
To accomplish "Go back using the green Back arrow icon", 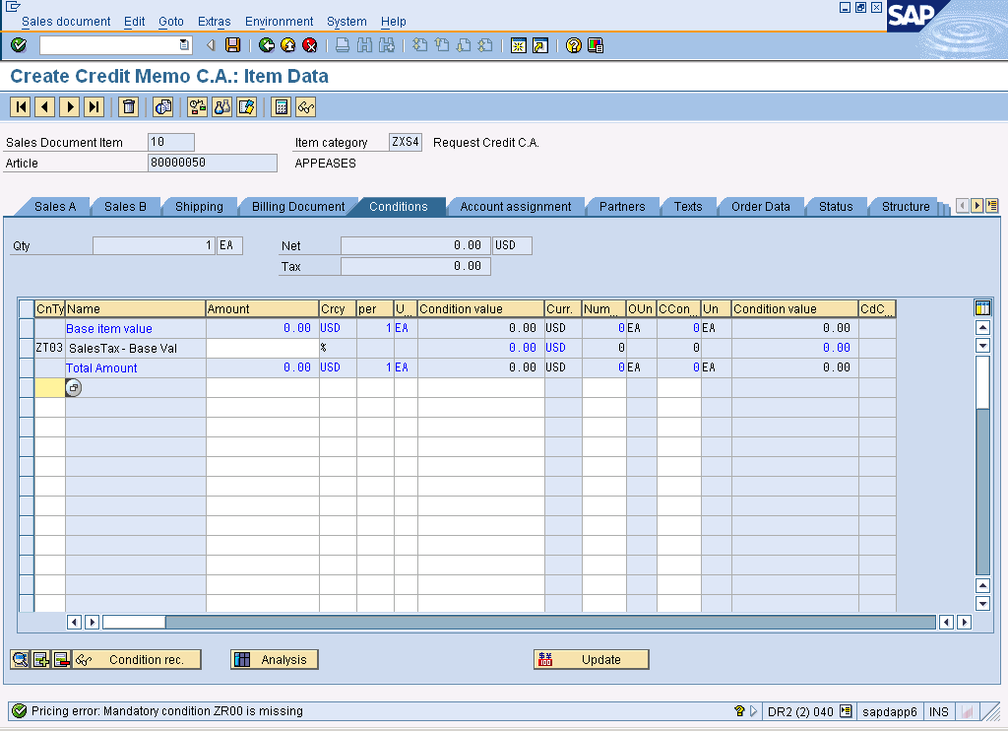I will coord(266,45).
